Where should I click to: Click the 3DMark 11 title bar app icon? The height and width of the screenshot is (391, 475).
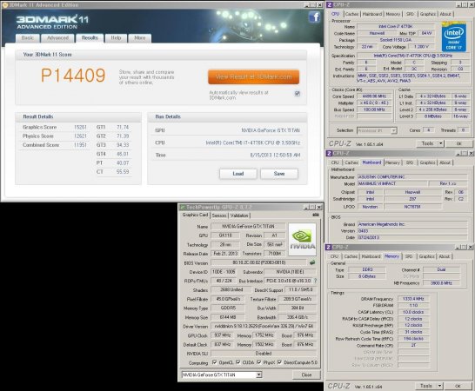click(5, 4)
